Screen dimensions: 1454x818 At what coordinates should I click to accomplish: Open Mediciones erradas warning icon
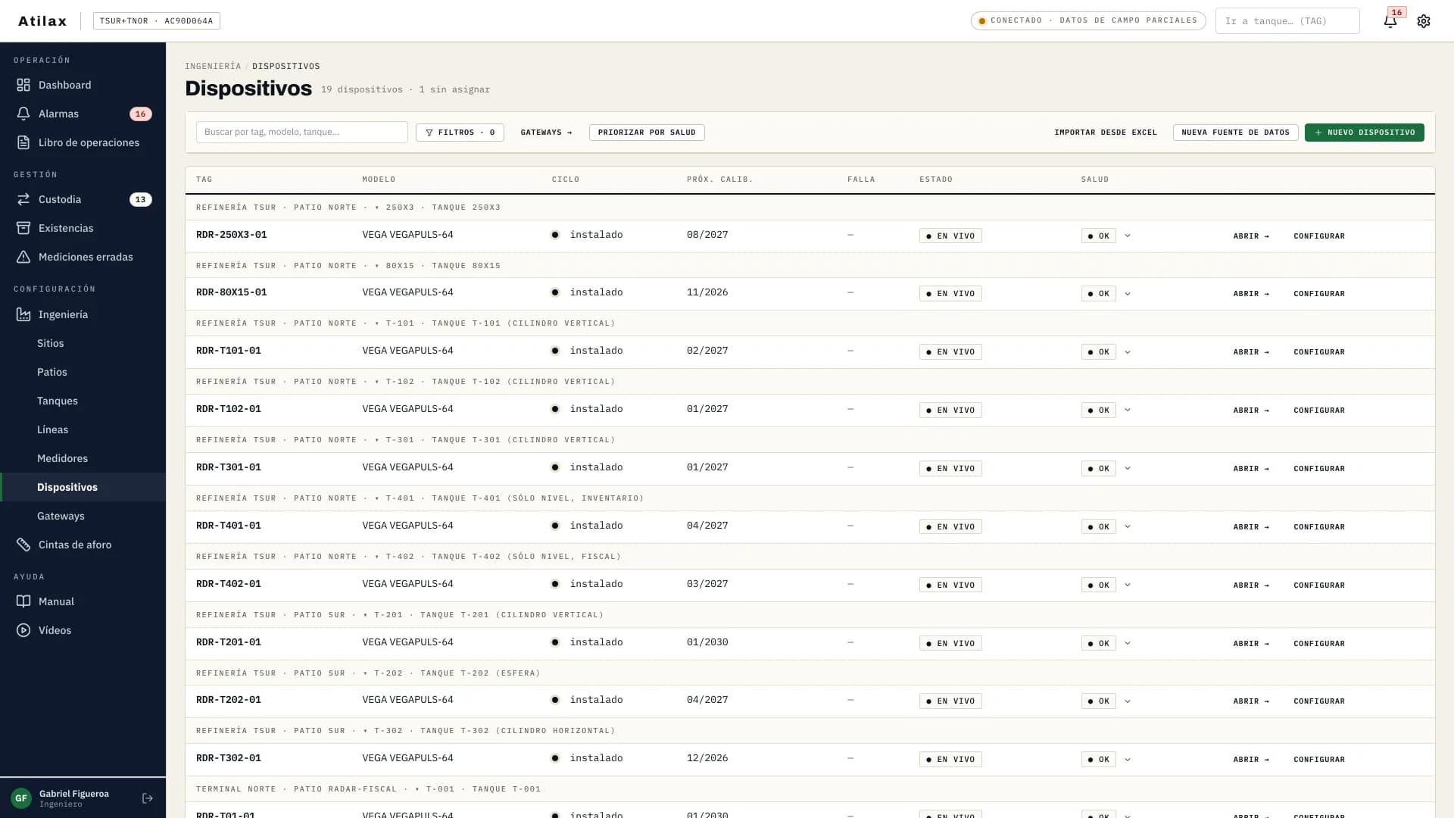[23, 257]
